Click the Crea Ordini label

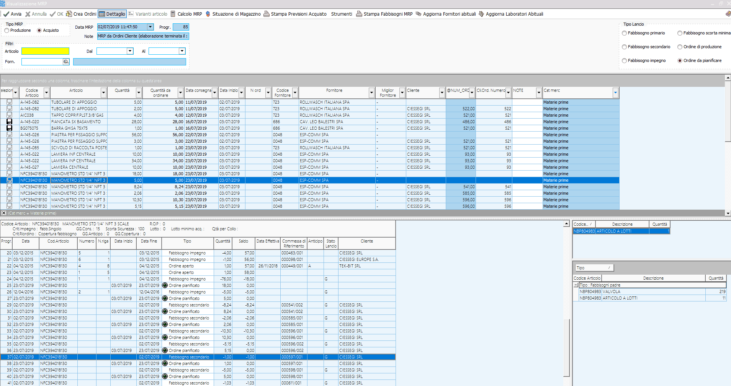click(85, 14)
